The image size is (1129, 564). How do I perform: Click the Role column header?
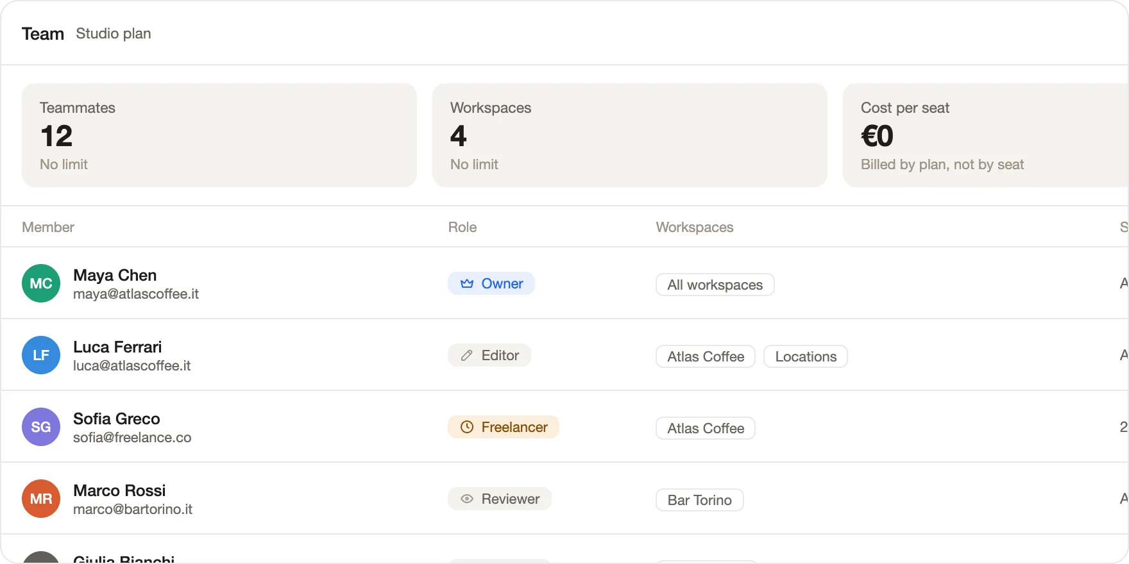pos(463,227)
